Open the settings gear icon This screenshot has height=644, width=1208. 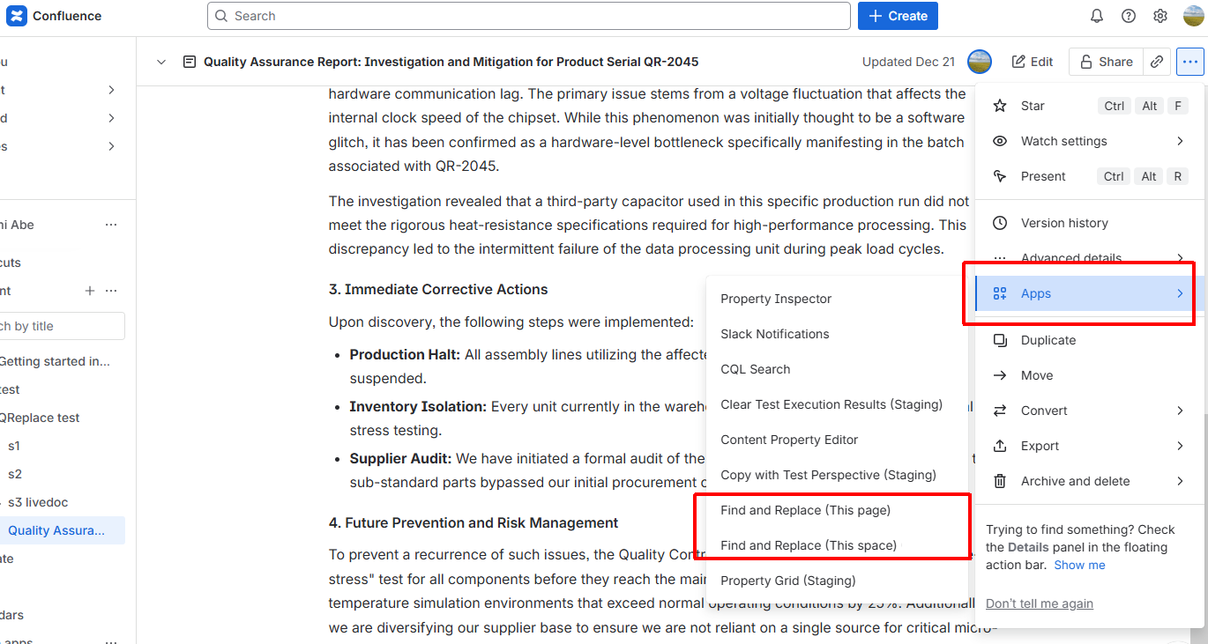1160,16
